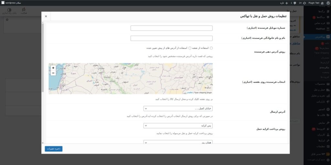
Task: Click dialog scrollbar down arrow
Action: coord(43,143)
